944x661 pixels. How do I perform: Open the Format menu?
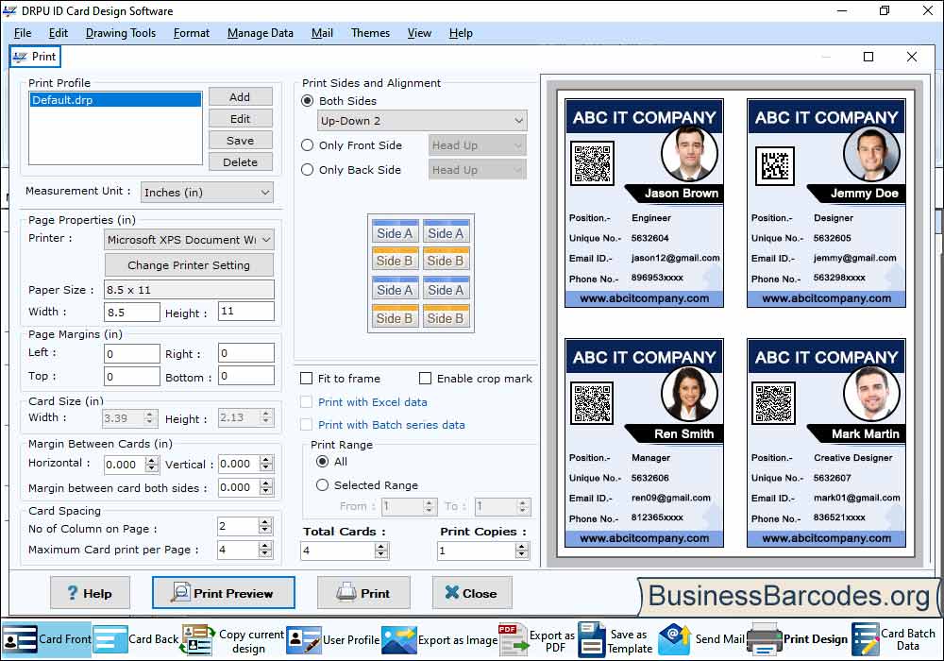[192, 33]
